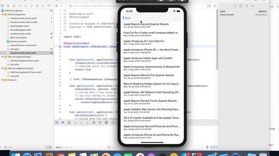
Task: Clear the console with the trash icon
Action: coord(207,147)
